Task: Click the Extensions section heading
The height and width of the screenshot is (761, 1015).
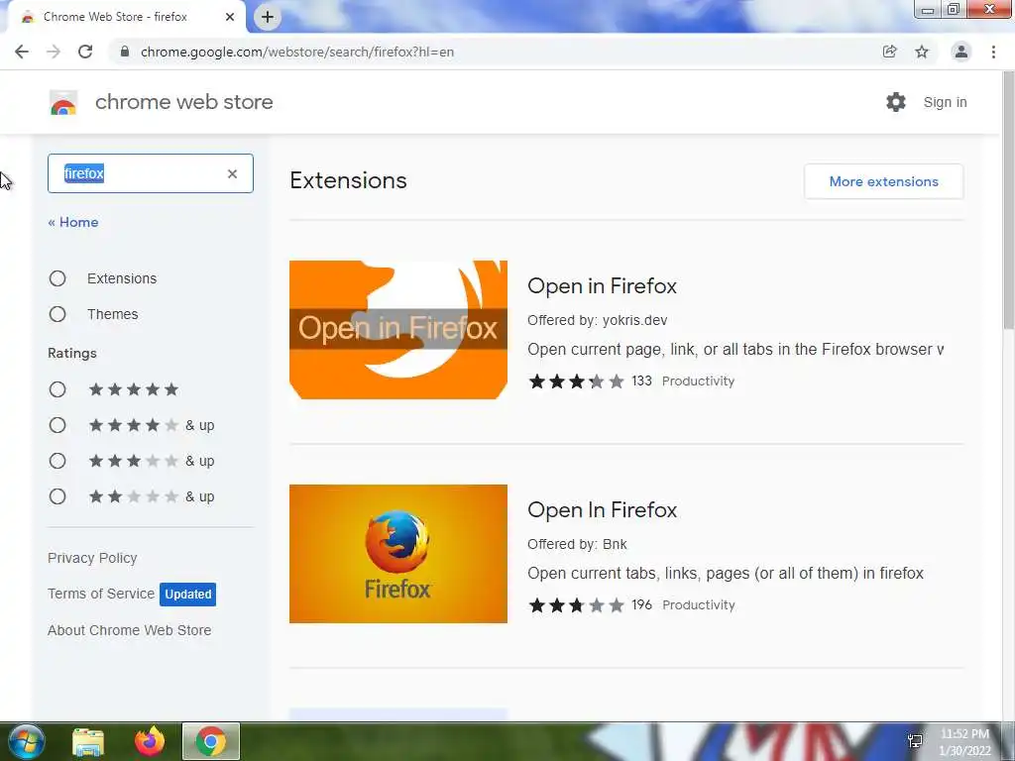Action: 348,180
